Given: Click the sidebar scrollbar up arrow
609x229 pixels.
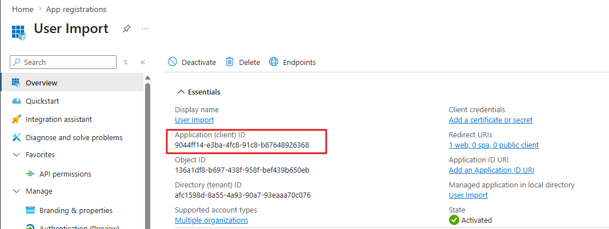Looking at the screenshot, I should (147, 77).
